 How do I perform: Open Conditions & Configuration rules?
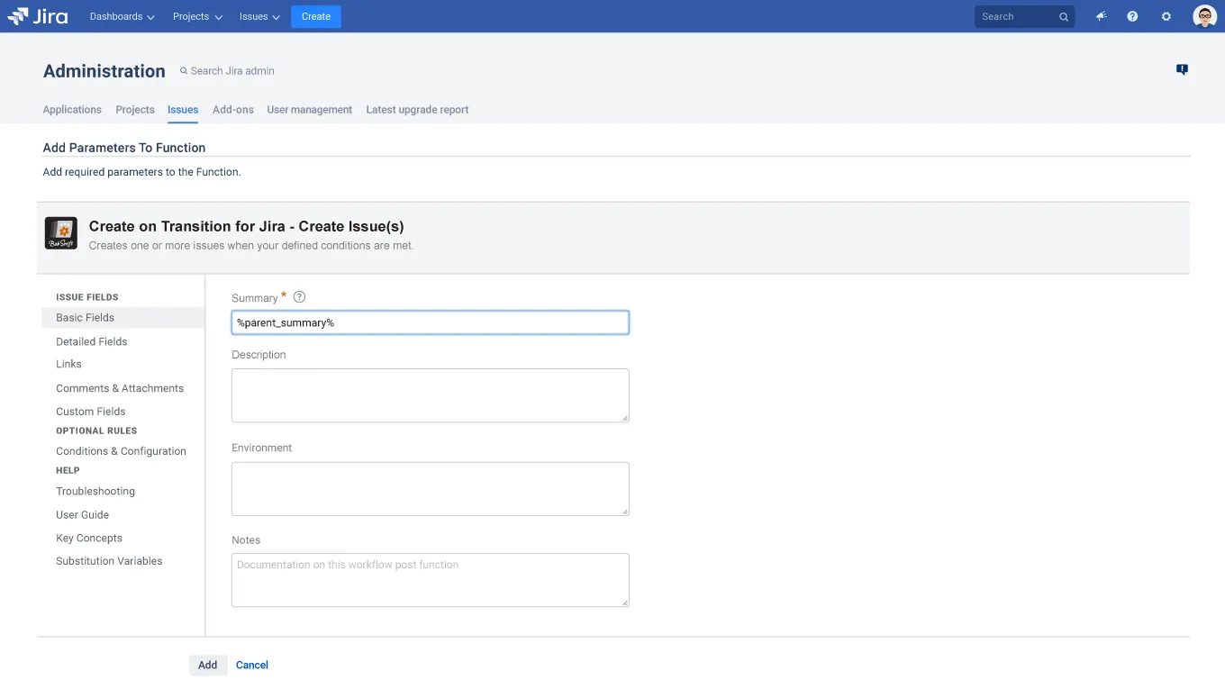coord(121,450)
